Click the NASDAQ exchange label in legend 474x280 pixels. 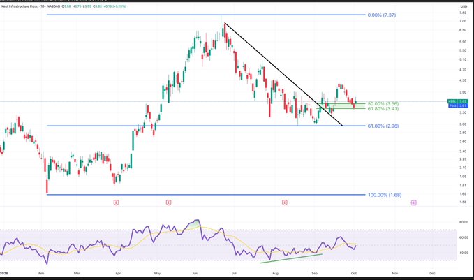[x=54, y=6]
